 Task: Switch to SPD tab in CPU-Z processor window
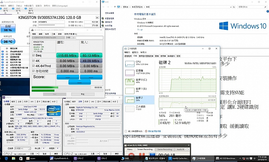coord(32,102)
